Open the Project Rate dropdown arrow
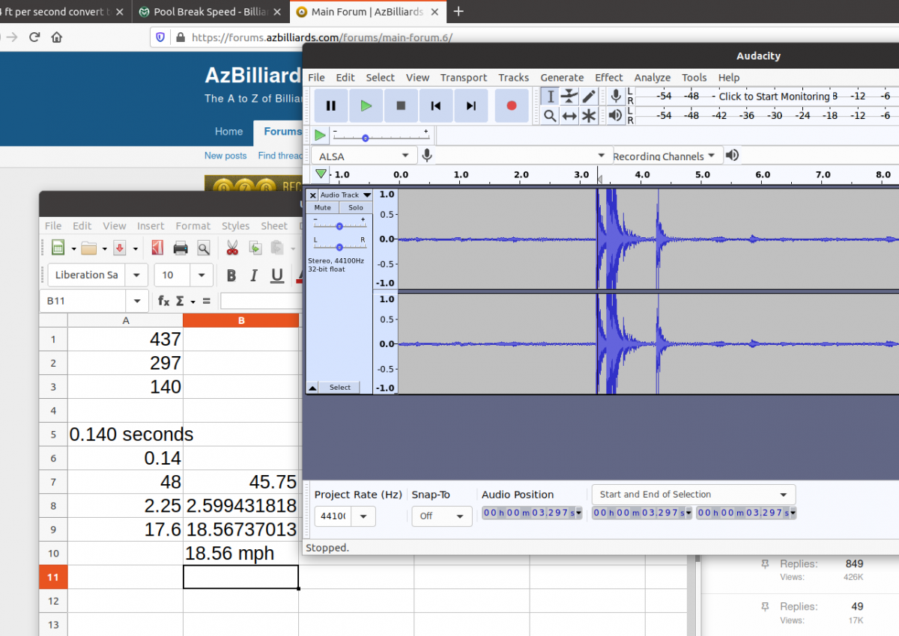 point(363,516)
